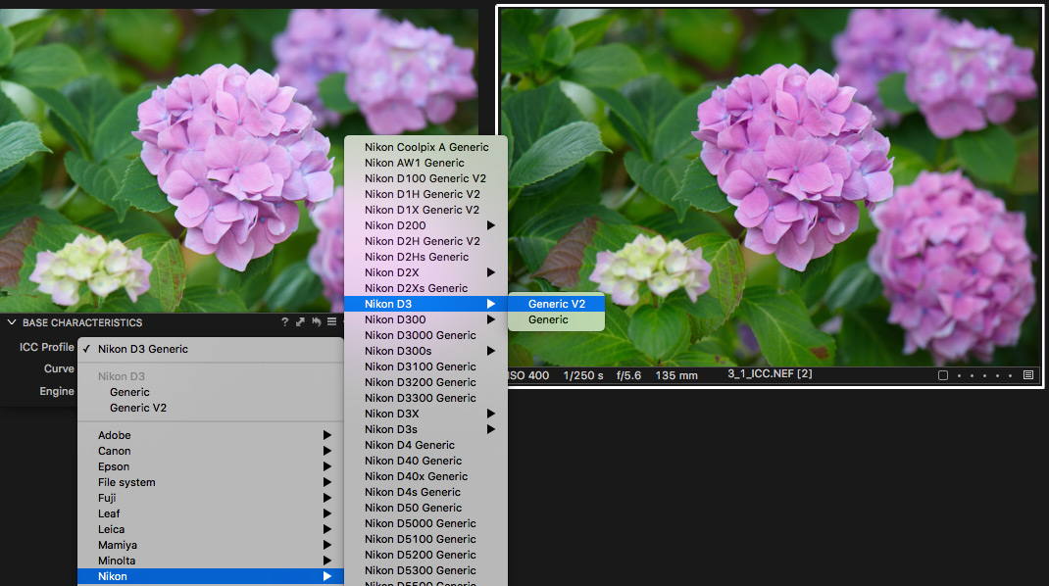
Task: Click the f/5.6 aperture value
Action: pos(628,376)
